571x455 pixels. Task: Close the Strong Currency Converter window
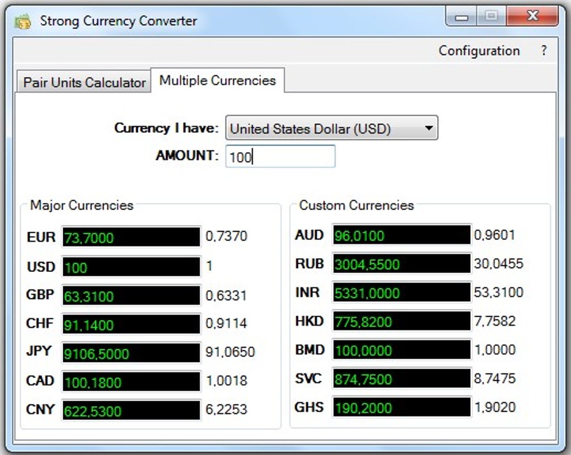pyautogui.click(x=532, y=16)
